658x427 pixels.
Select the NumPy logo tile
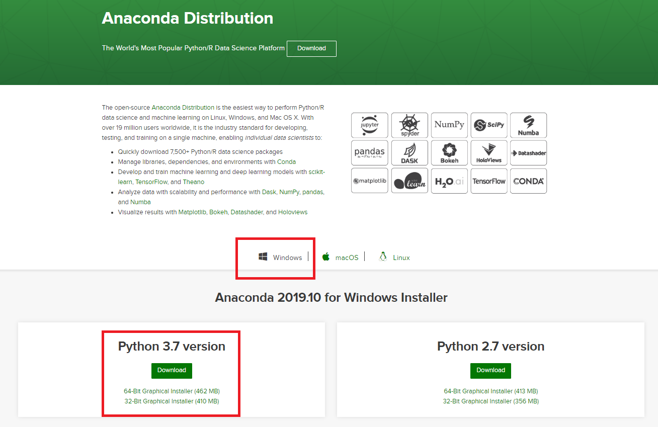click(449, 125)
